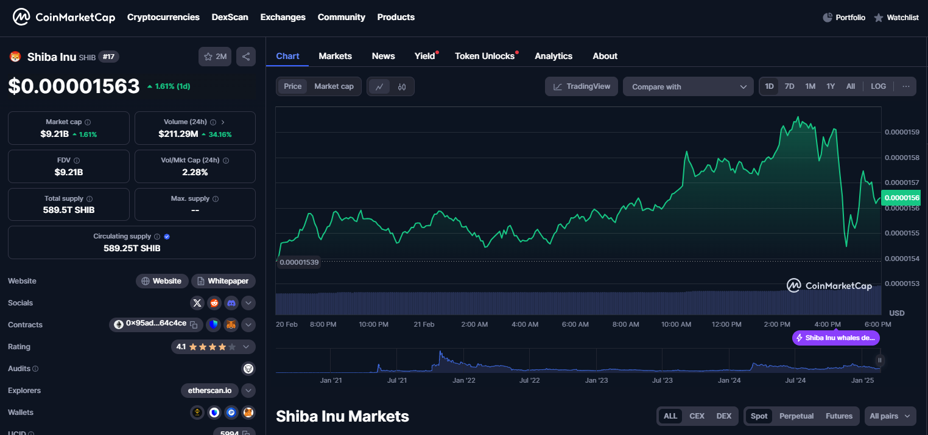Image resolution: width=928 pixels, height=435 pixels.
Task: Click the Market cap info icon
Action: point(88,122)
